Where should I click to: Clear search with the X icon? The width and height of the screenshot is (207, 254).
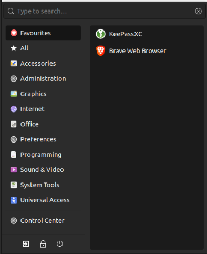pos(198,11)
